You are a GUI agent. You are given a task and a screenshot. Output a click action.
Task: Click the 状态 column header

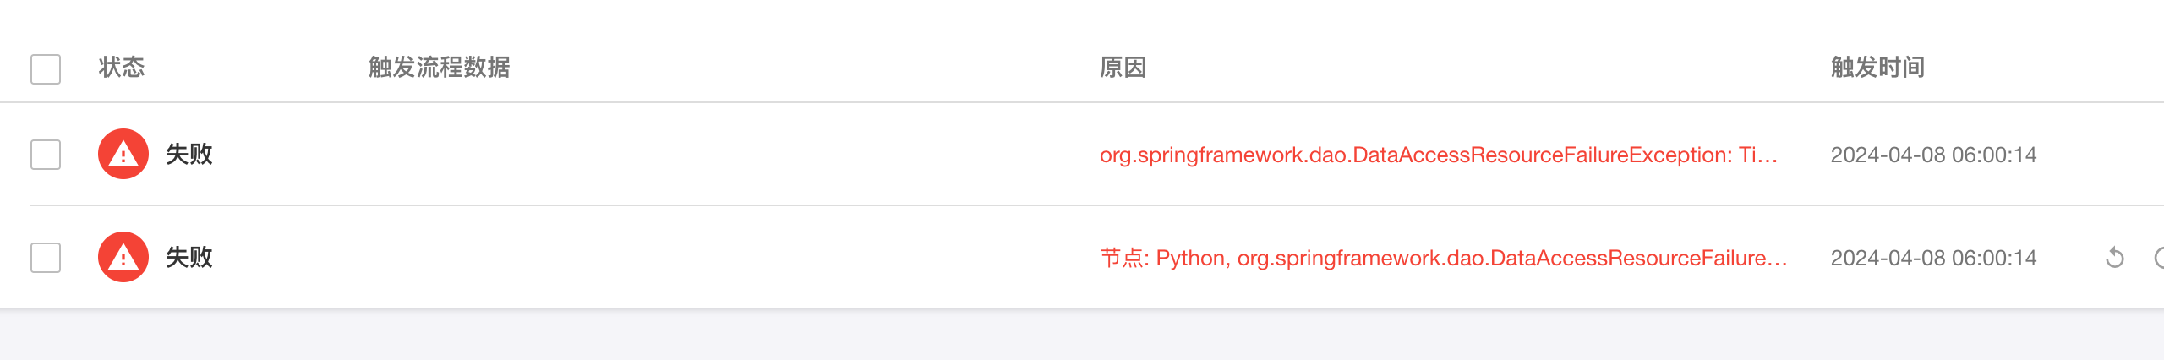[122, 68]
